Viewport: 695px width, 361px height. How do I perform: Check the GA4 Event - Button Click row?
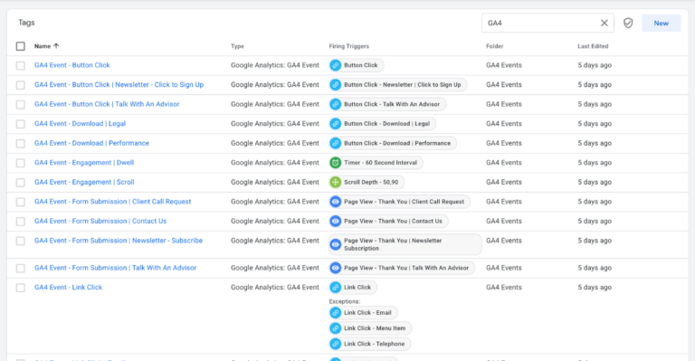(21, 65)
